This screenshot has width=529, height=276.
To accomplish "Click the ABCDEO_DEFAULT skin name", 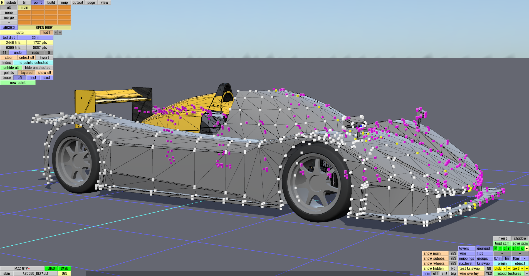I will click(36, 273).
